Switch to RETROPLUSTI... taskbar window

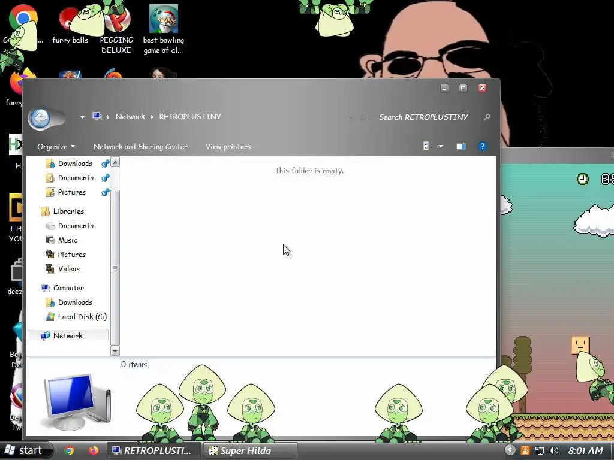154,450
